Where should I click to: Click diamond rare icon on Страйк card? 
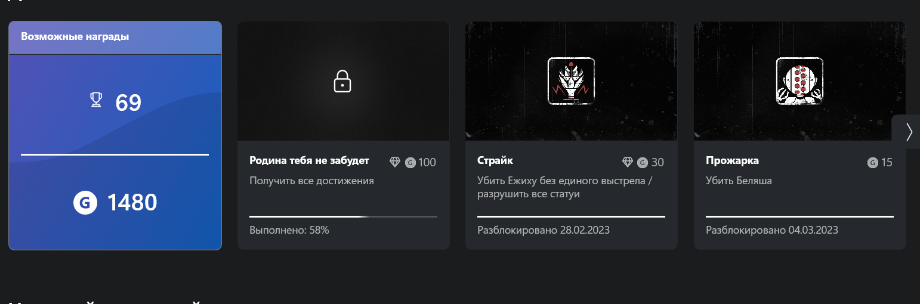[x=628, y=162]
